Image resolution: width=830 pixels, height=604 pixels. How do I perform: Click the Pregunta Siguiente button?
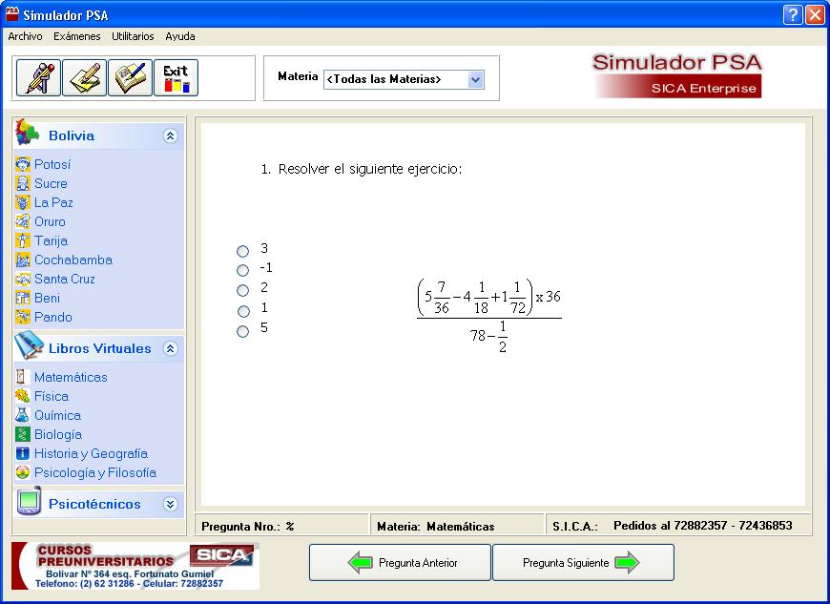(x=582, y=562)
